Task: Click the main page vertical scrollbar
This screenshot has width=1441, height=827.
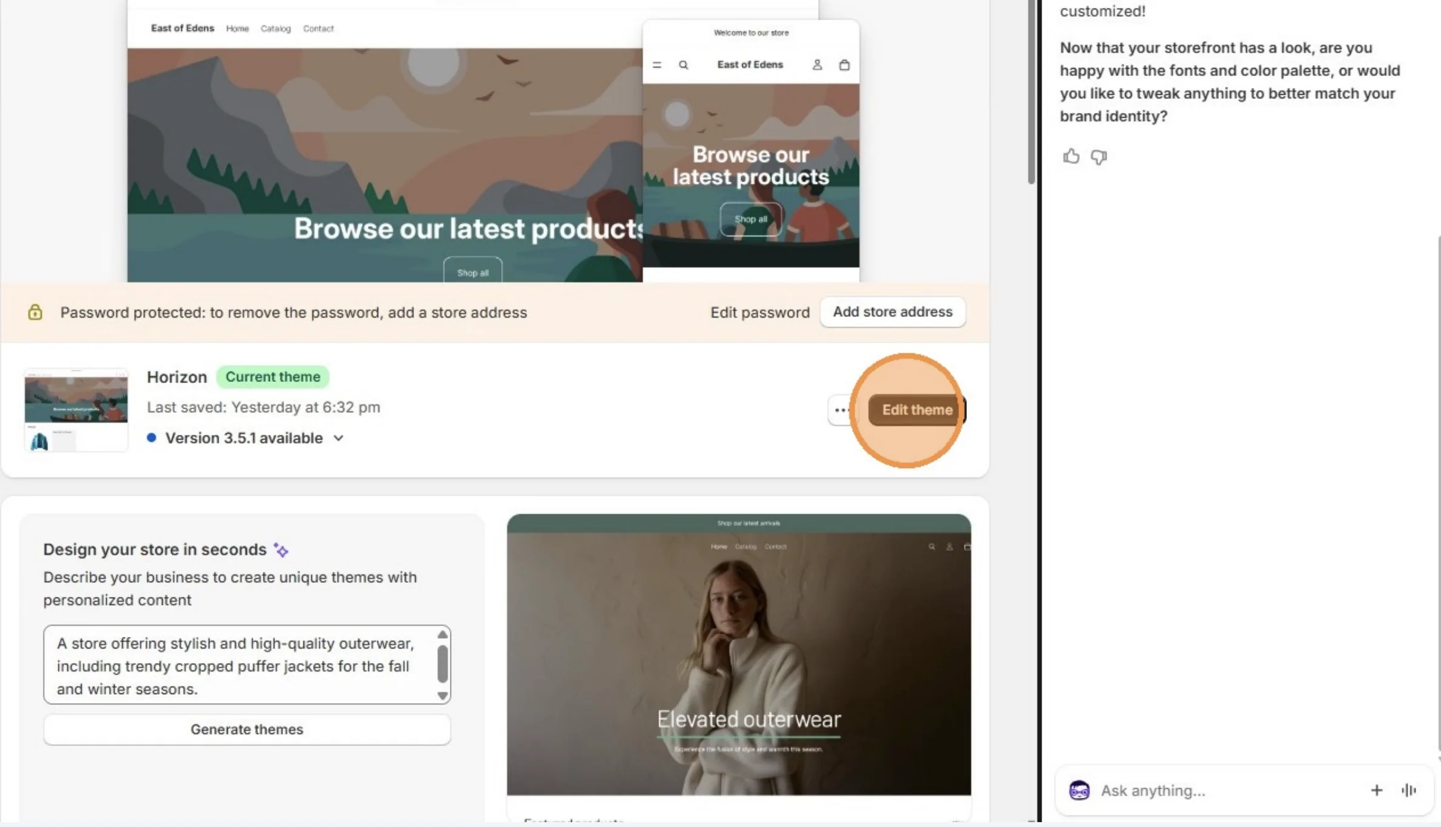Action: (x=1031, y=91)
